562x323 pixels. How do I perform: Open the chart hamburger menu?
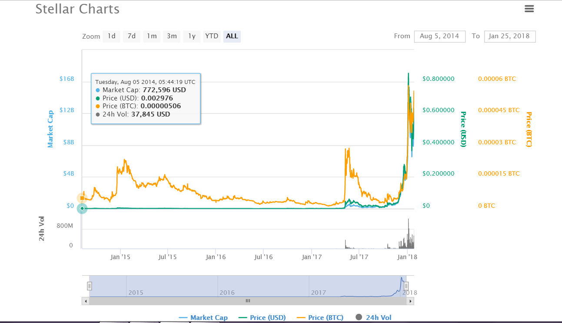(529, 9)
